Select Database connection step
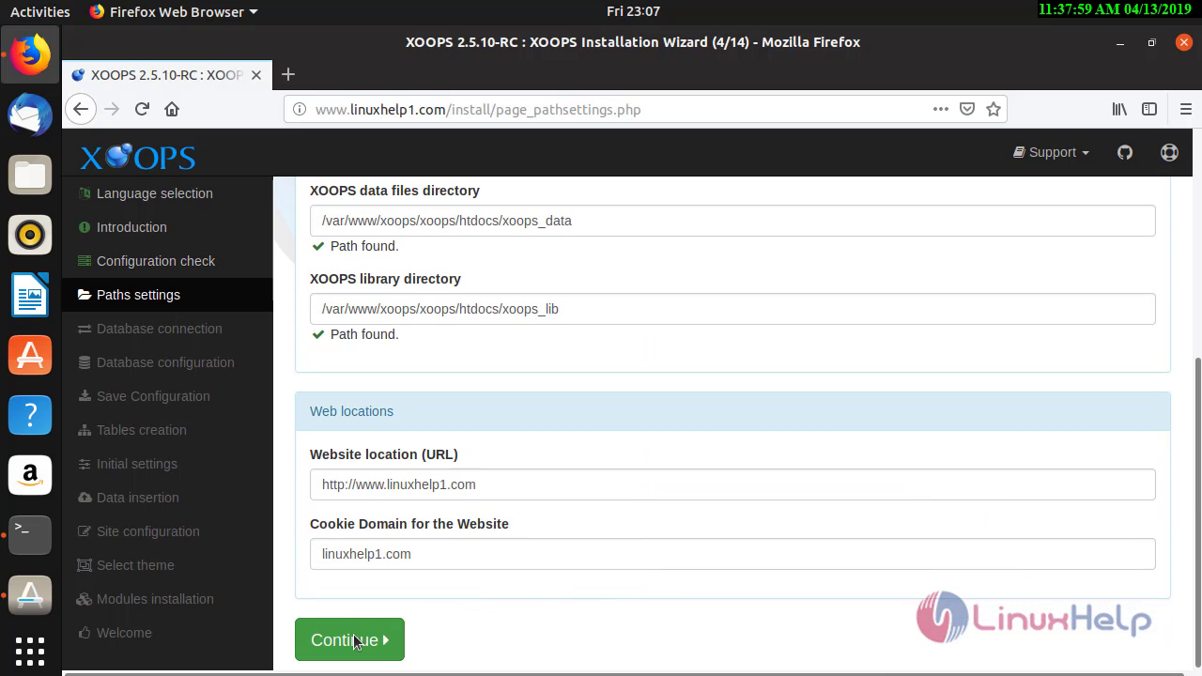1202x676 pixels. (x=167, y=329)
